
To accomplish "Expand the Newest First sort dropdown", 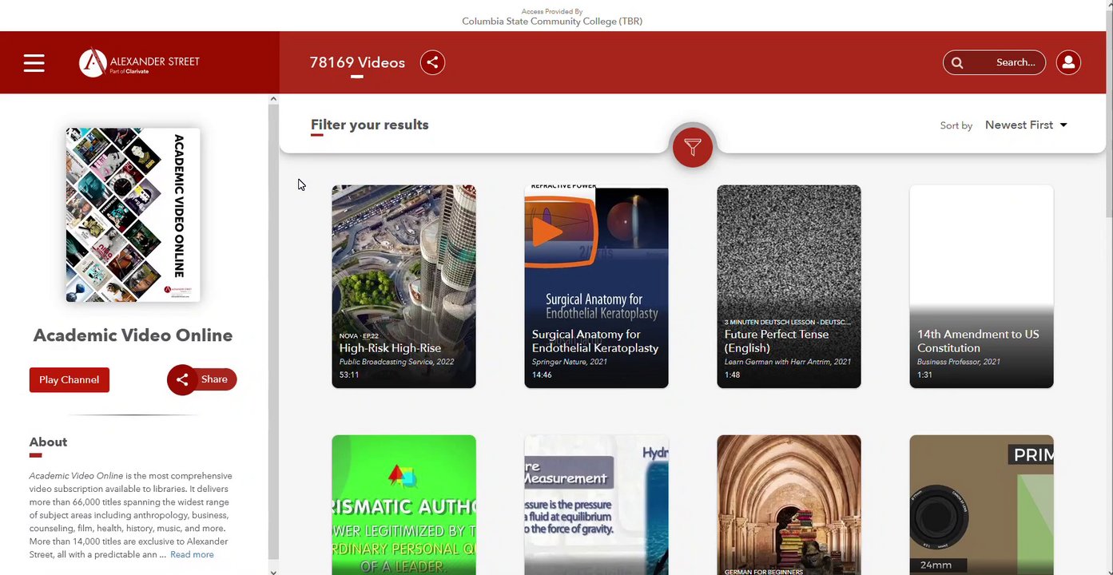I will tap(1026, 125).
